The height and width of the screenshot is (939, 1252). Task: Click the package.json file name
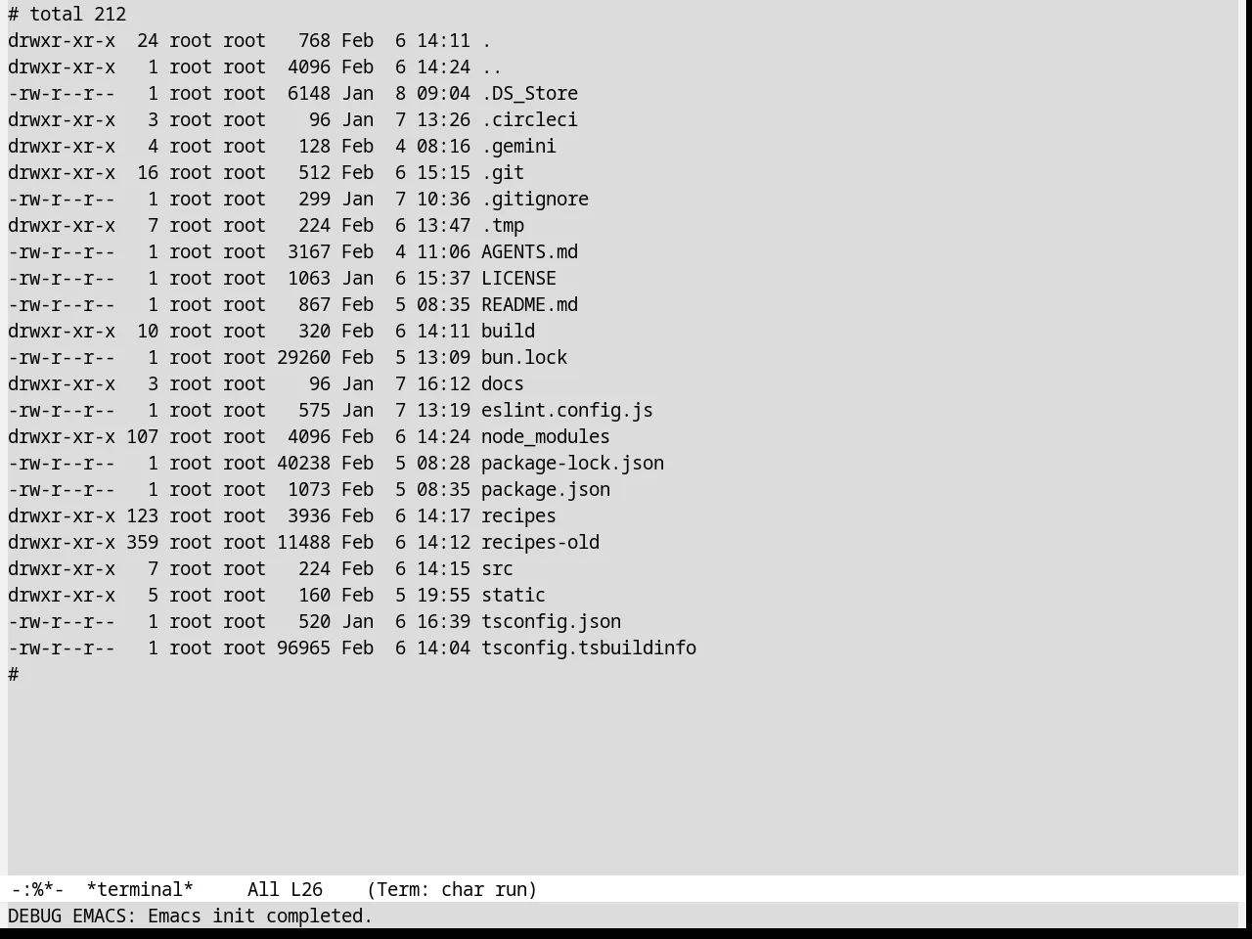pyautogui.click(x=546, y=490)
